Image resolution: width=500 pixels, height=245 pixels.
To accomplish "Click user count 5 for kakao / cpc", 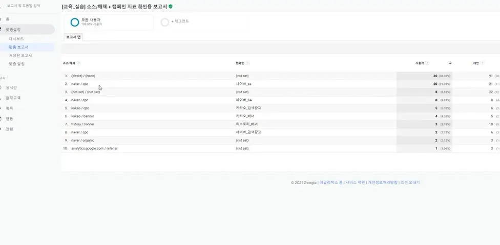I will pos(436,108).
